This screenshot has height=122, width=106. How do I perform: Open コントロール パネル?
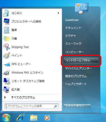81,61
